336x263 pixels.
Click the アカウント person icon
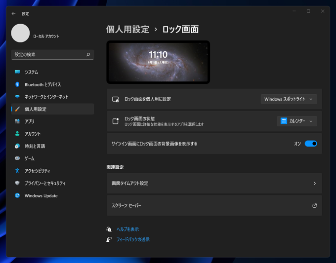pyautogui.click(x=17, y=134)
